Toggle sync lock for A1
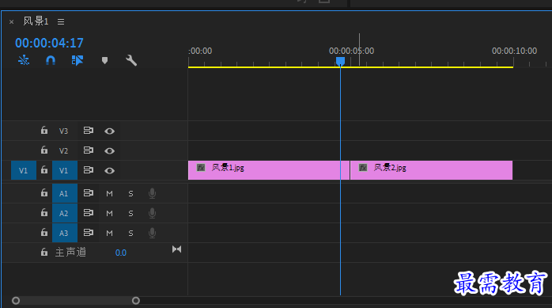The image size is (552, 308). click(x=89, y=193)
